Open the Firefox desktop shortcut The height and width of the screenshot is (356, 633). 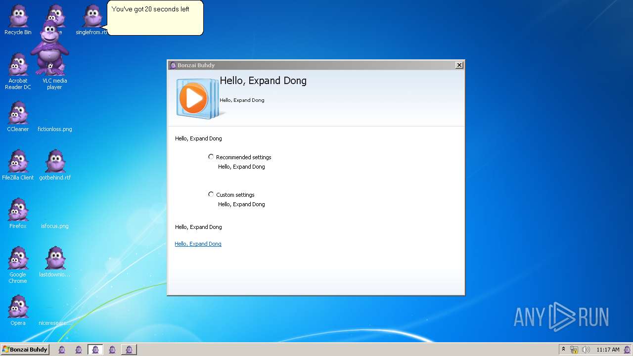[x=18, y=214]
